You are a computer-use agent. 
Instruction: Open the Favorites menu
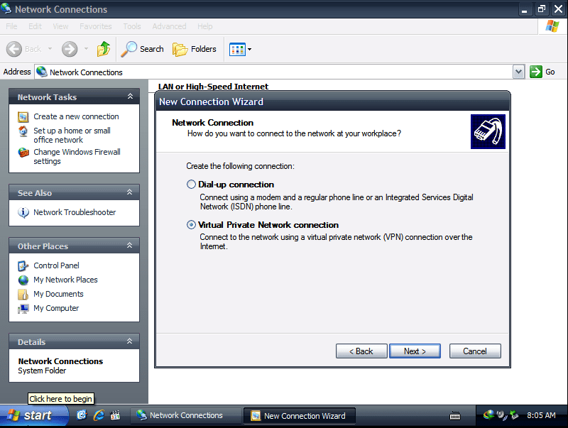(x=96, y=26)
